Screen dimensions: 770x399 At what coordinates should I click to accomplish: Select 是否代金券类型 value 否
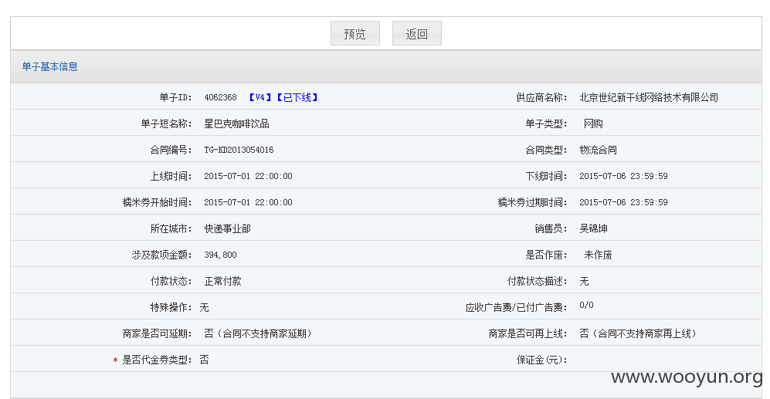point(205,360)
